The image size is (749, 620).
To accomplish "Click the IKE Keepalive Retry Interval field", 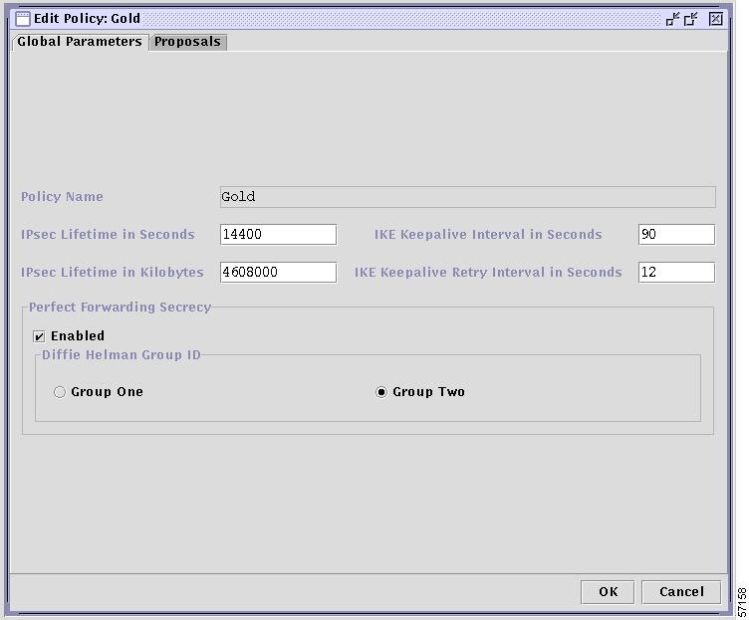I will coord(677,272).
